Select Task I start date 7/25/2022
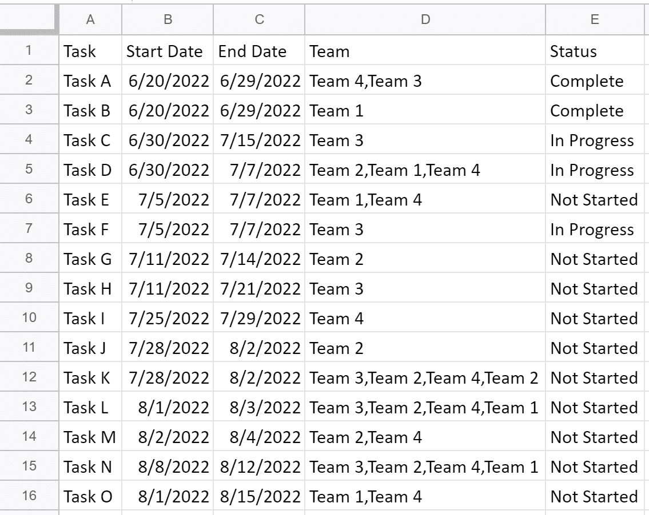 (168, 319)
